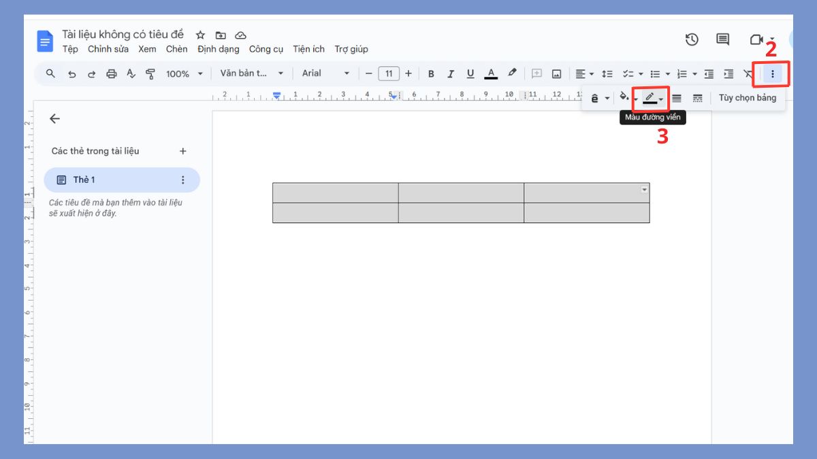Expand the paragraph style dropdown

251,73
